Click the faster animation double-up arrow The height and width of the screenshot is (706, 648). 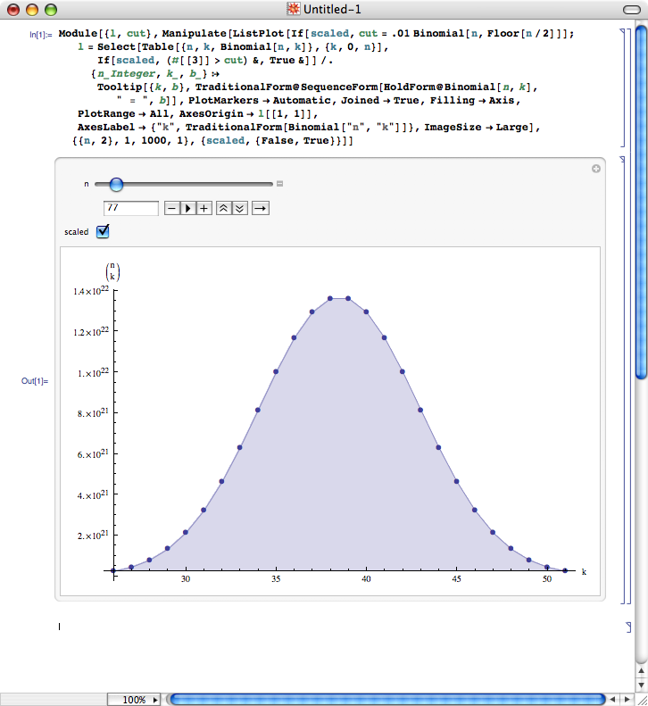[223, 208]
